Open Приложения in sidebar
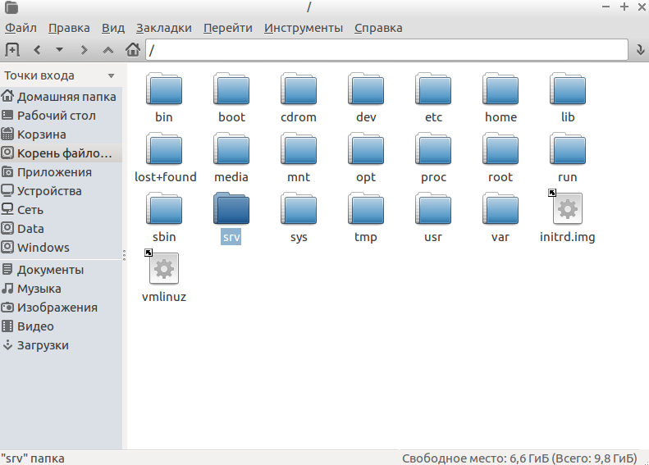 61,172
